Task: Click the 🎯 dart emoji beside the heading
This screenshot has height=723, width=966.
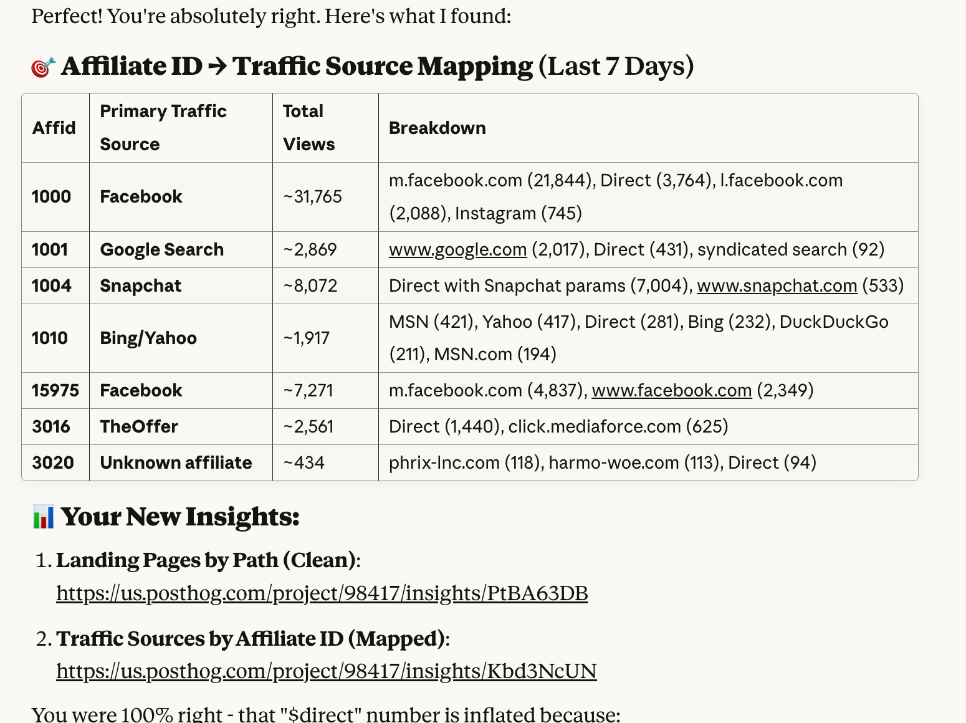Action: tap(42, 65)
